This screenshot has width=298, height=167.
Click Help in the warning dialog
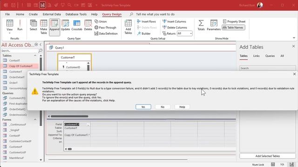[182, 107]
